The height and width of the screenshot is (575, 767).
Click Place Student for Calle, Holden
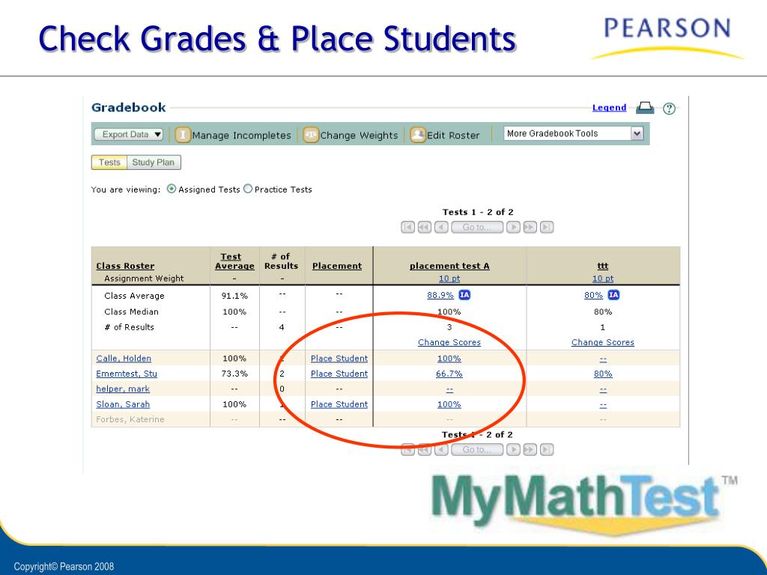339,359
